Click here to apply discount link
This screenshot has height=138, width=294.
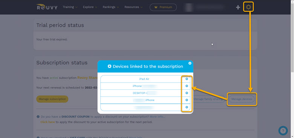click(x=47, y=122)
